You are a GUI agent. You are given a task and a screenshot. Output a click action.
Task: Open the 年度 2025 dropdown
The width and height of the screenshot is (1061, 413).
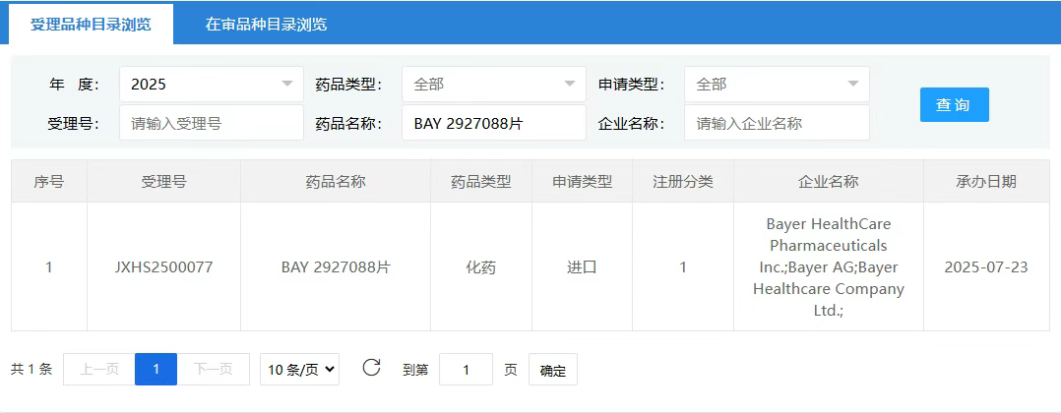211,85
